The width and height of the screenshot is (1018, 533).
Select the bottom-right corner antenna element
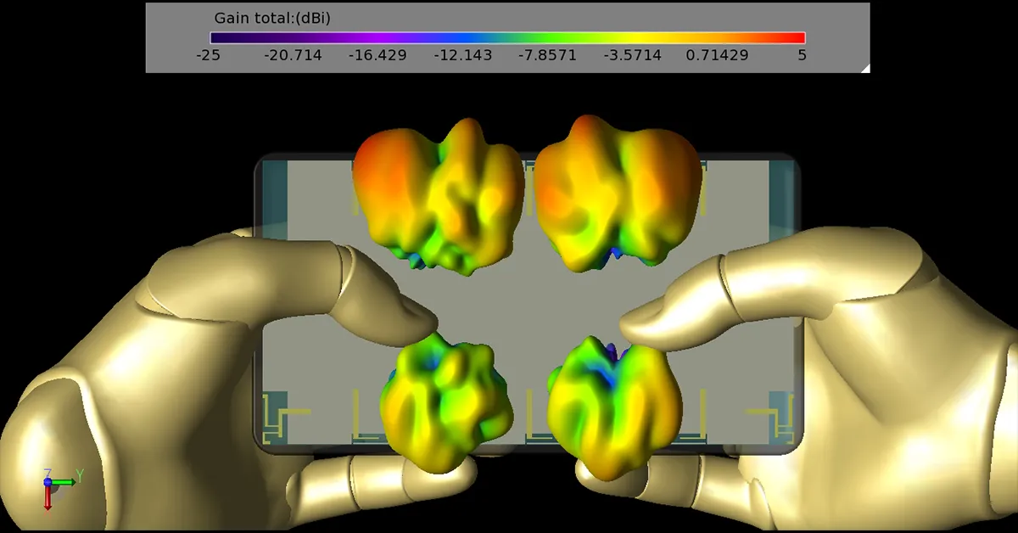tap(780, 419)
